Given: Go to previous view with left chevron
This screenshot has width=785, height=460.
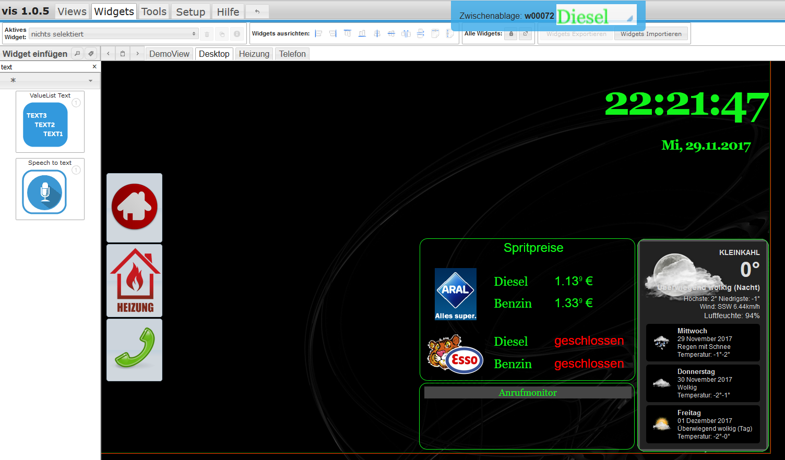Looking at the screenshot, I should click(108, 54).
